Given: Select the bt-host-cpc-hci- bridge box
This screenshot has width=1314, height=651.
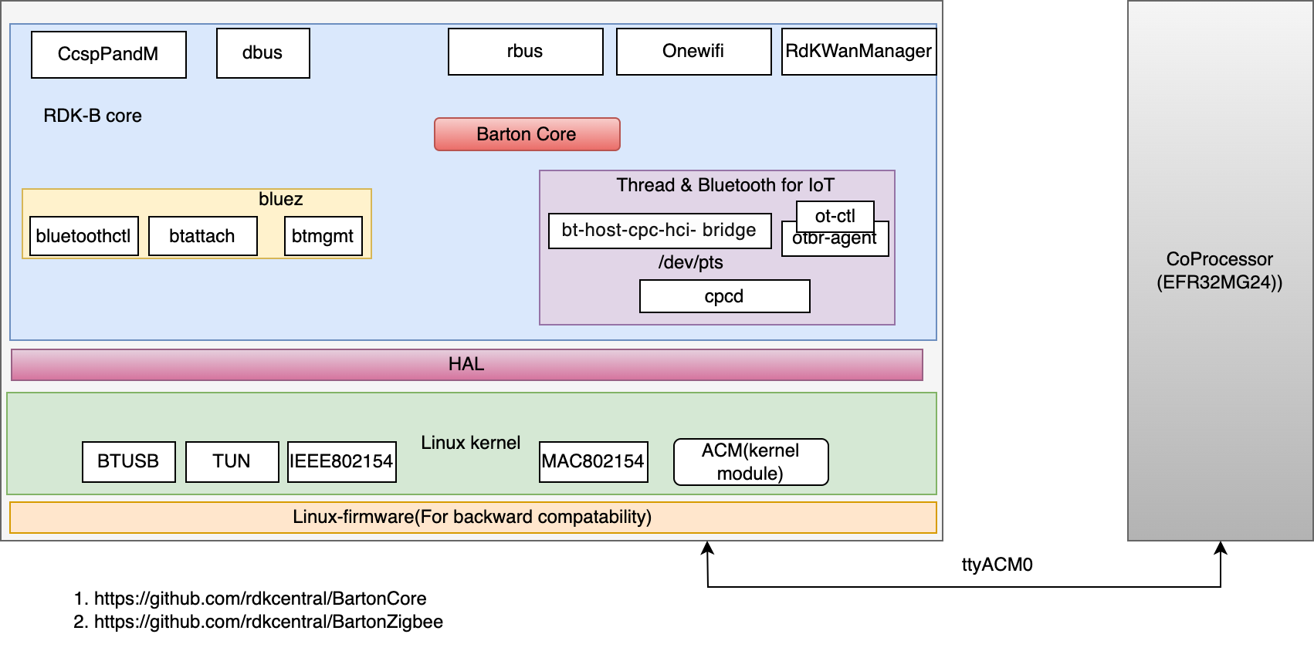Looking at the screenshot, I should [x=659, y=231].
